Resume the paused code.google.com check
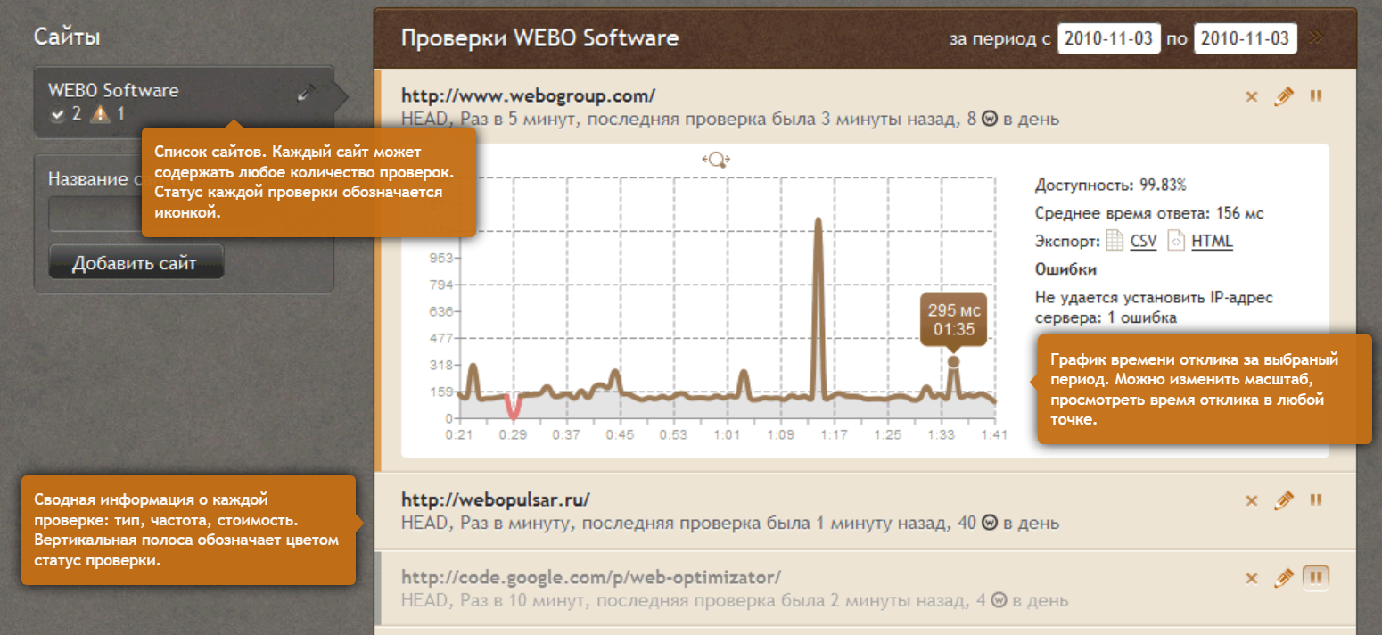1382x635 pixels. coord(1316,578)
